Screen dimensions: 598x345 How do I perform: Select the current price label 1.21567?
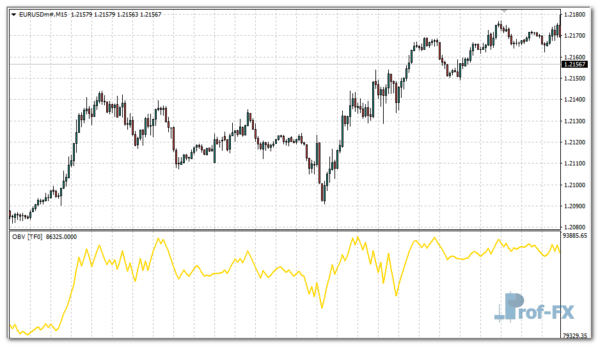click(574, 64)
